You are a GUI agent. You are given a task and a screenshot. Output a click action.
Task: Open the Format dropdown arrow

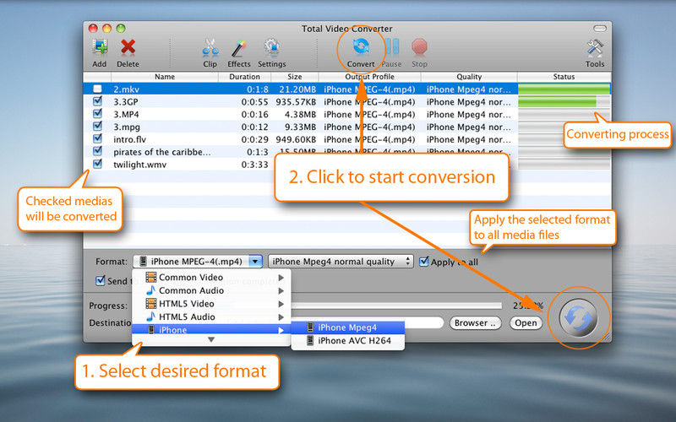pyautogui.click(x=255, y=262)
